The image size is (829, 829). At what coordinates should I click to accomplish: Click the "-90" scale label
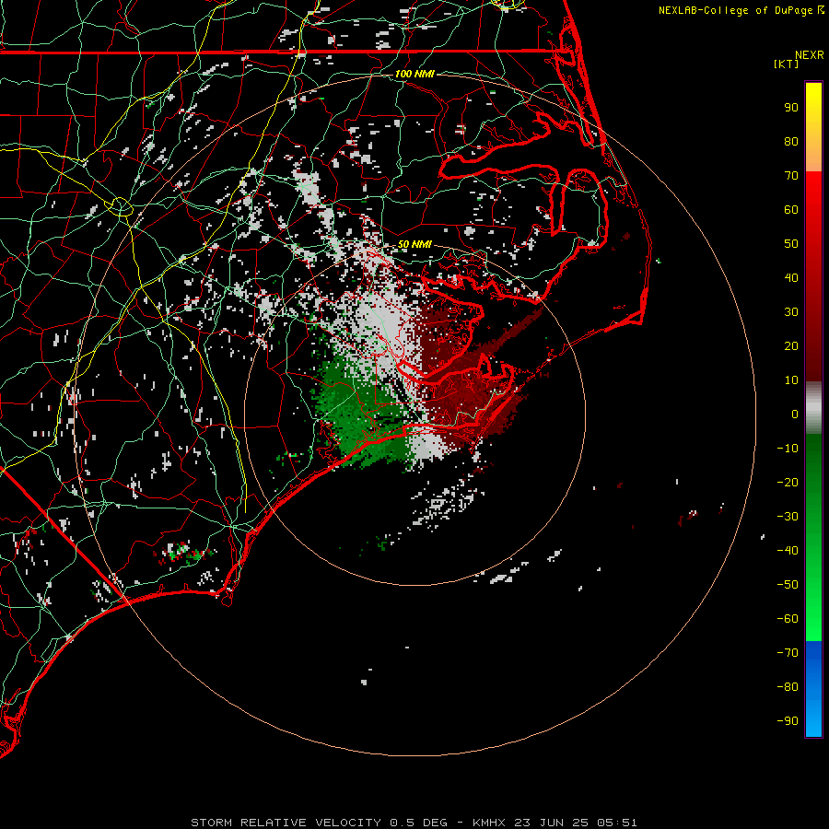tap(788, 721)
